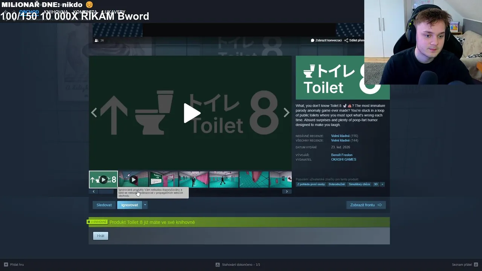This screenshot has height=271, width=482.
Task: Go to next media with right arrow
Action: 287,113
